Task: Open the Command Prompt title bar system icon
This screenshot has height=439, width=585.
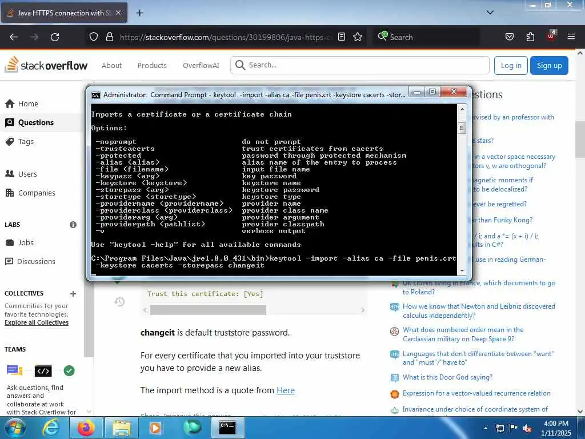Action: point(96,95)
